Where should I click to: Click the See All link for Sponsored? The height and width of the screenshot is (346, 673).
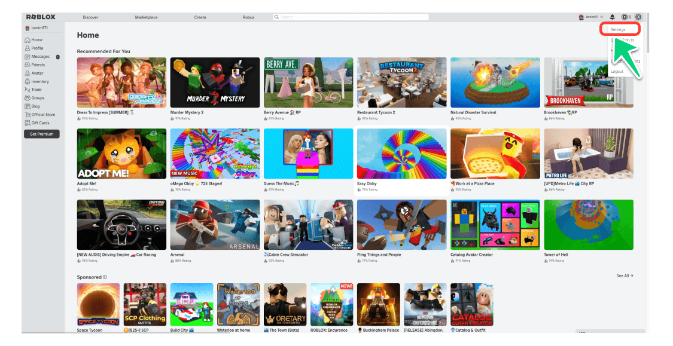tap(625, 276)
